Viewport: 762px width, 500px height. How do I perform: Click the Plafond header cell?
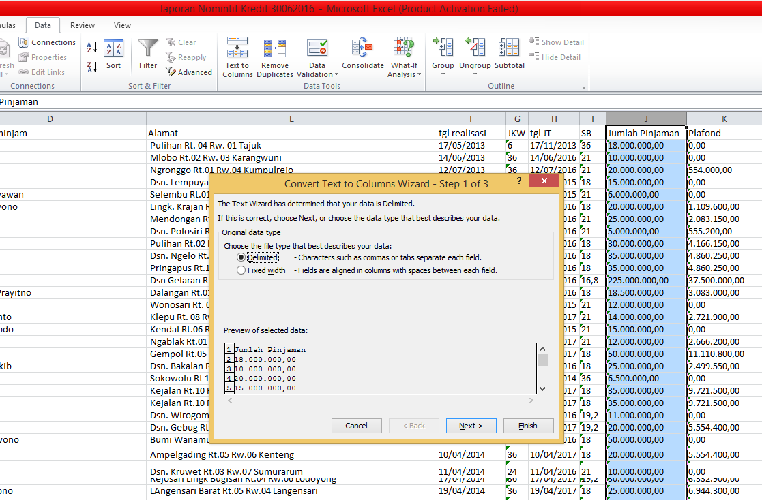click(724, 133)
